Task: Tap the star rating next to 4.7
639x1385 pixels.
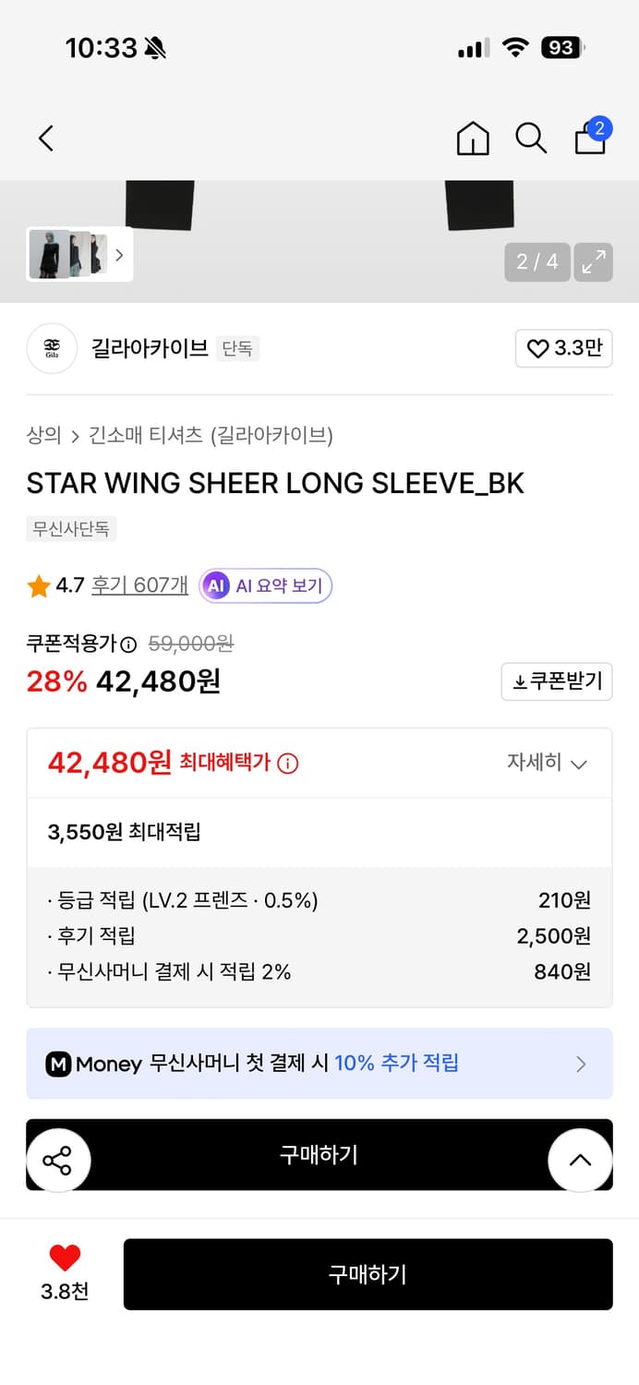Action: 38,584
